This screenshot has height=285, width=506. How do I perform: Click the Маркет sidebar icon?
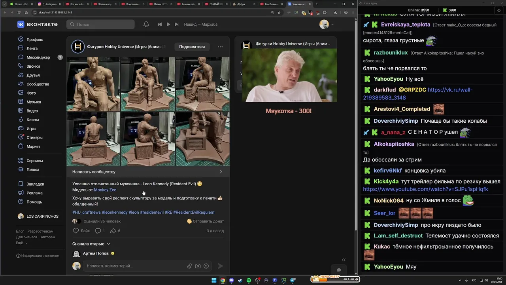(x=21, y=146)
